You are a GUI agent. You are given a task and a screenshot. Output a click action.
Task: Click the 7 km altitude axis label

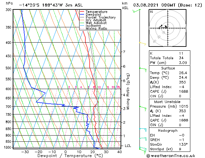(x=124, y=52)
